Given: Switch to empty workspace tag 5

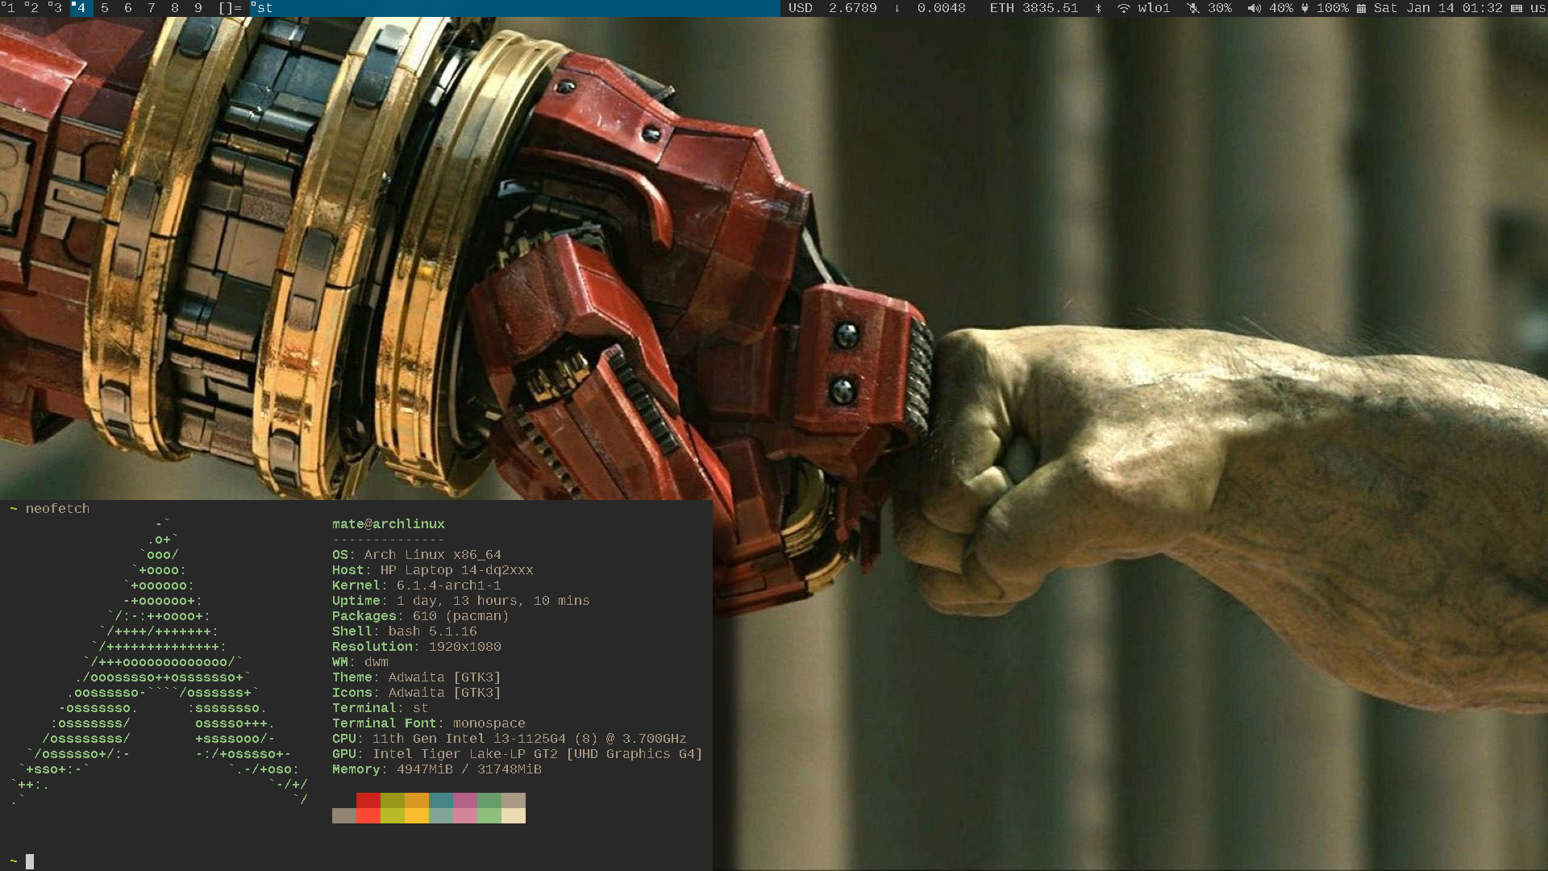Looking at the screenshot, I should click(x=105, y=8).
